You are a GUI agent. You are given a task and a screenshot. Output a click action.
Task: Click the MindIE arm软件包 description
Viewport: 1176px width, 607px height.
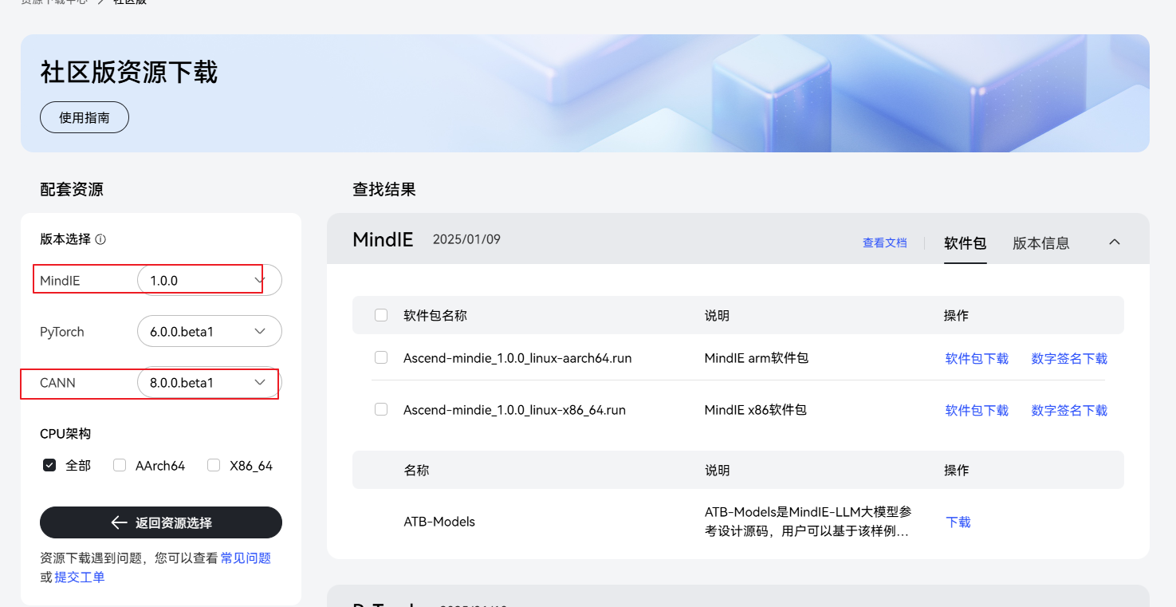click(x=757, y=358)
